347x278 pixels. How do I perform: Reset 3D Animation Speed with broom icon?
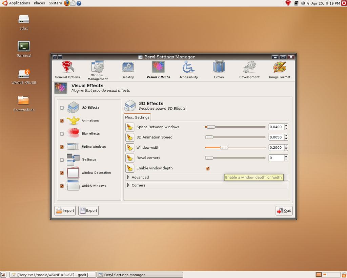coord(130,137)
